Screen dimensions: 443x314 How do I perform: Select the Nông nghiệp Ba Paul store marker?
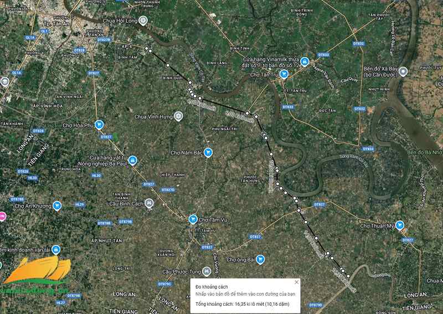click(x=132, y=161)
